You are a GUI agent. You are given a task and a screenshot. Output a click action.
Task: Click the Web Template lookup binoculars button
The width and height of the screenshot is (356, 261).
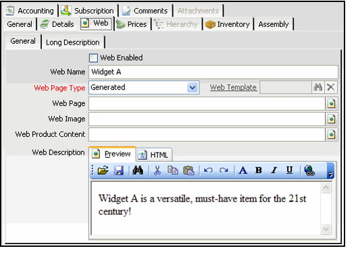(318, 87)
